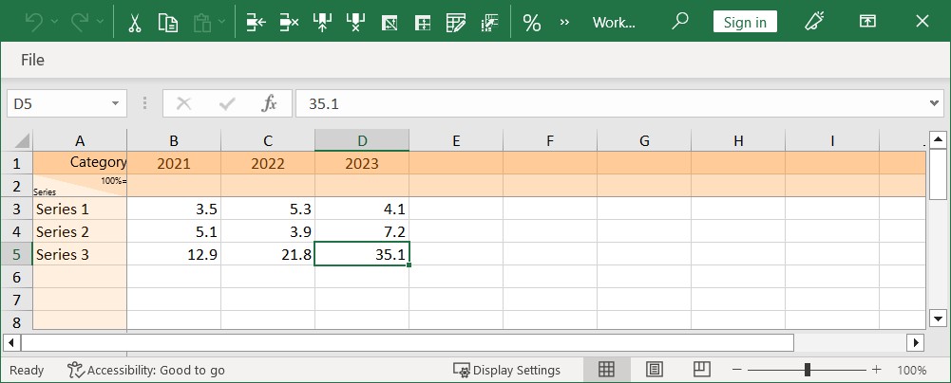Click the Name Box showing D5
951x383 pixels.
point(67,104)
